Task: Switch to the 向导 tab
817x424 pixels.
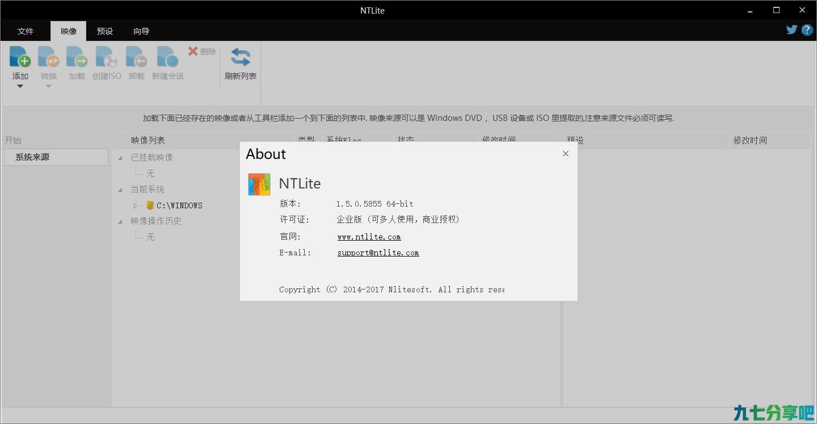Action: (x=141, y=31)
